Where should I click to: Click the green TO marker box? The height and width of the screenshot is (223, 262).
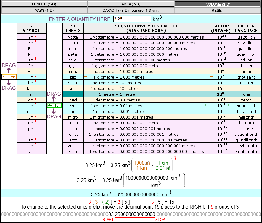click(54, 105)
